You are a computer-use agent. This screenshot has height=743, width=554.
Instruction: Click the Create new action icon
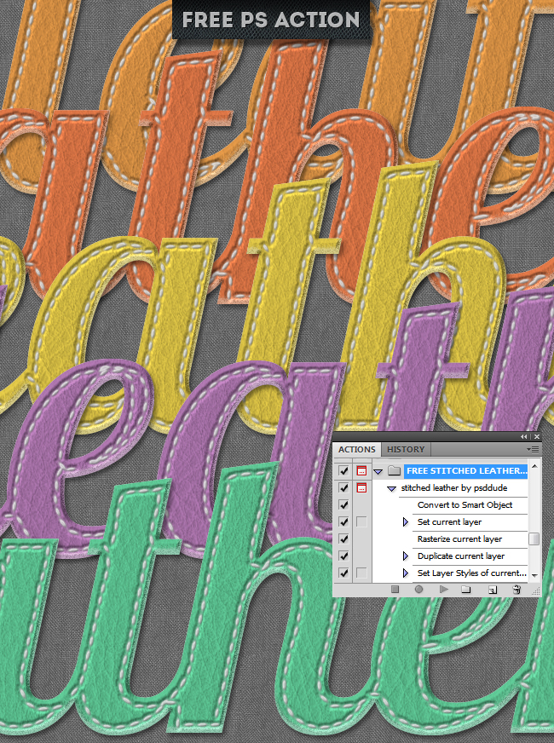(491, 589)
